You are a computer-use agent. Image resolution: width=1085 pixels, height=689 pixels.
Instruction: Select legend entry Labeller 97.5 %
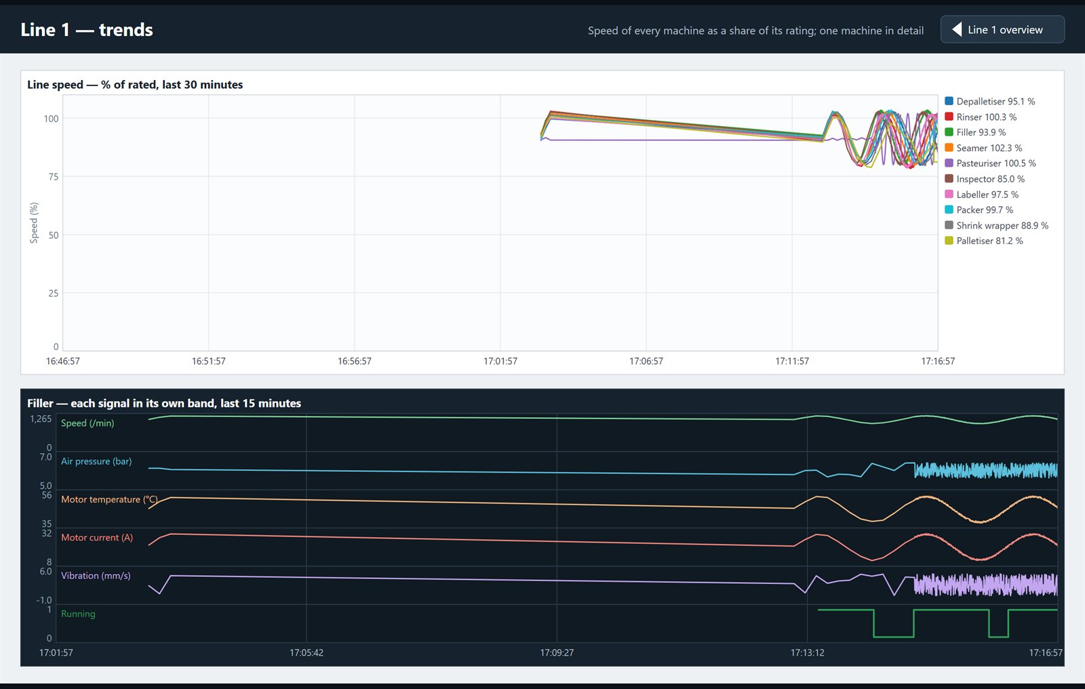coord(982,194)
